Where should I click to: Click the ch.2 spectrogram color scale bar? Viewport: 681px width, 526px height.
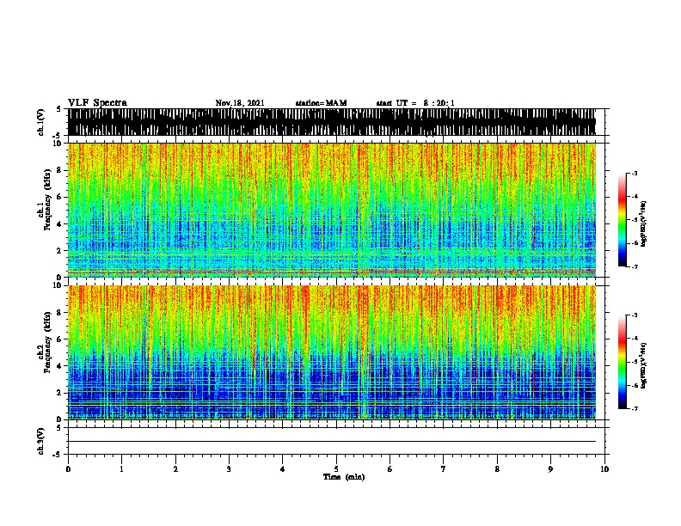click(623, 362)
